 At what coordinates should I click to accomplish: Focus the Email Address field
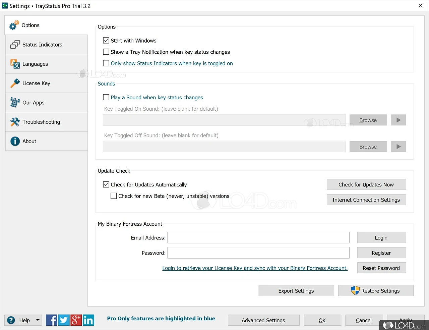(258, 238)
